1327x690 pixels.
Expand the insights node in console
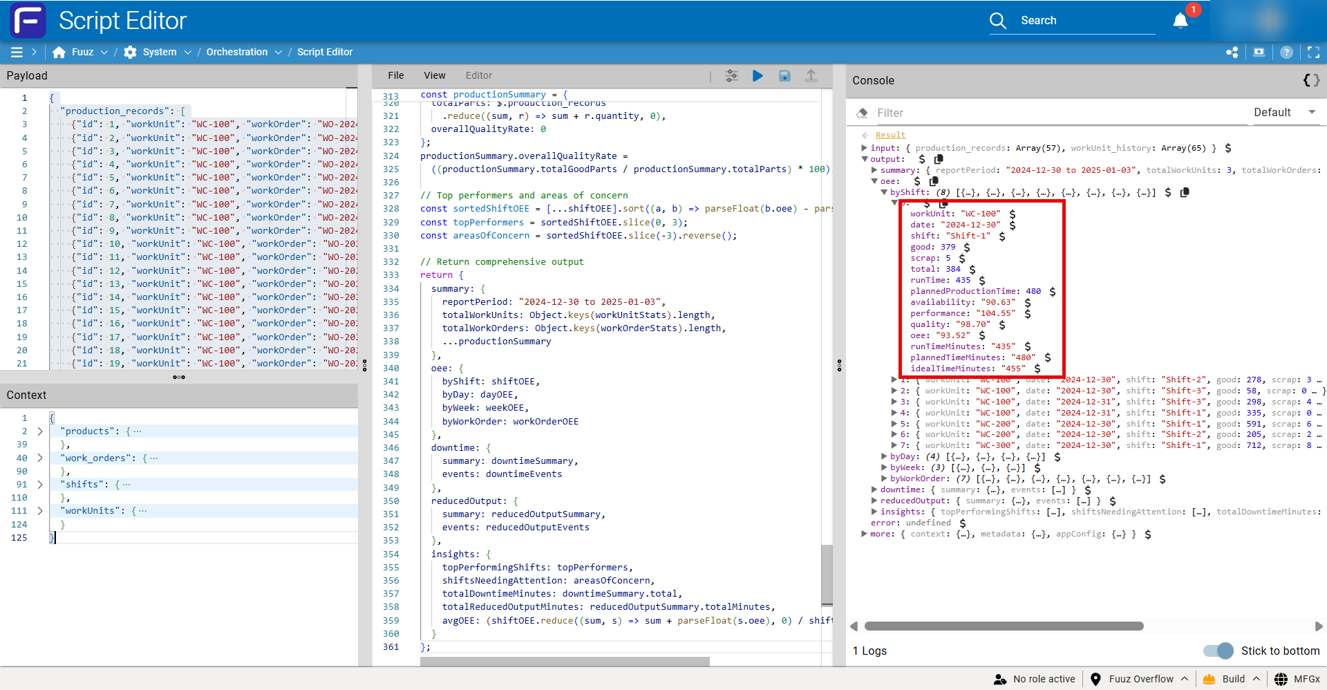tap(874, 512)
